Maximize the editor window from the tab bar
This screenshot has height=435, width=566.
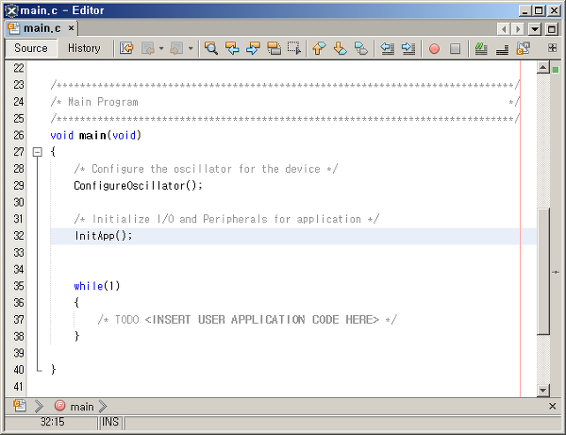[551, 28]
